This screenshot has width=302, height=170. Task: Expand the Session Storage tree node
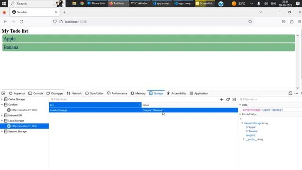tap(2, 131)
